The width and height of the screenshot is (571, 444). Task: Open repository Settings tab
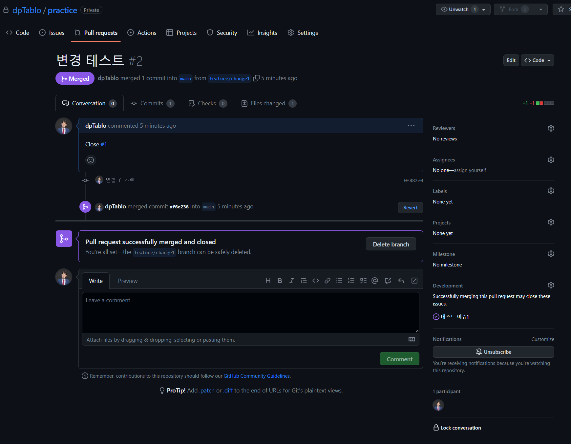tap(303, 33)
